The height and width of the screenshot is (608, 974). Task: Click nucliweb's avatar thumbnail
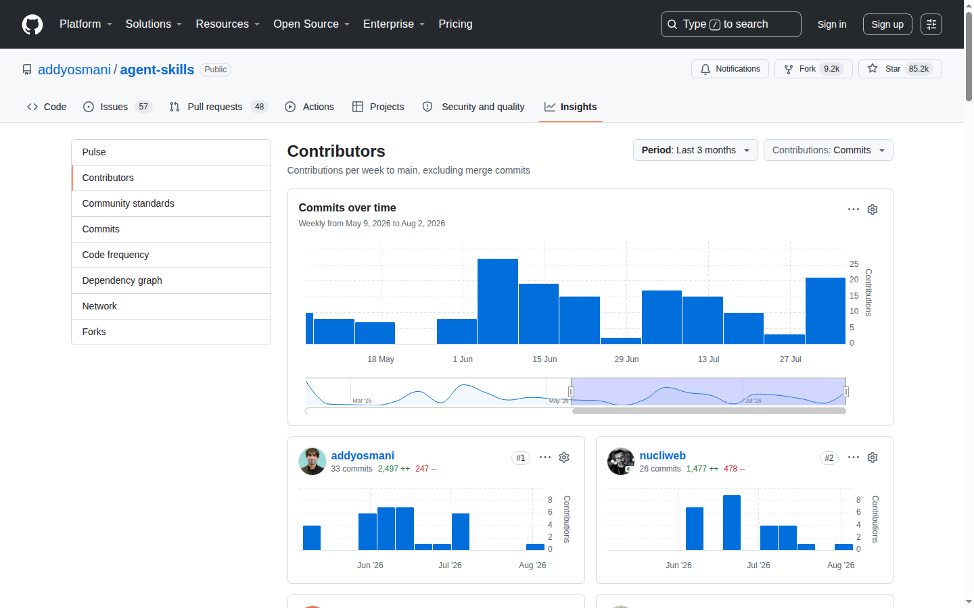tap(621, 461)
